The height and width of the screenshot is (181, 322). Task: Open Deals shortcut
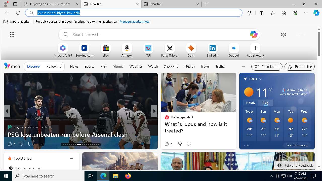[191, 50]
